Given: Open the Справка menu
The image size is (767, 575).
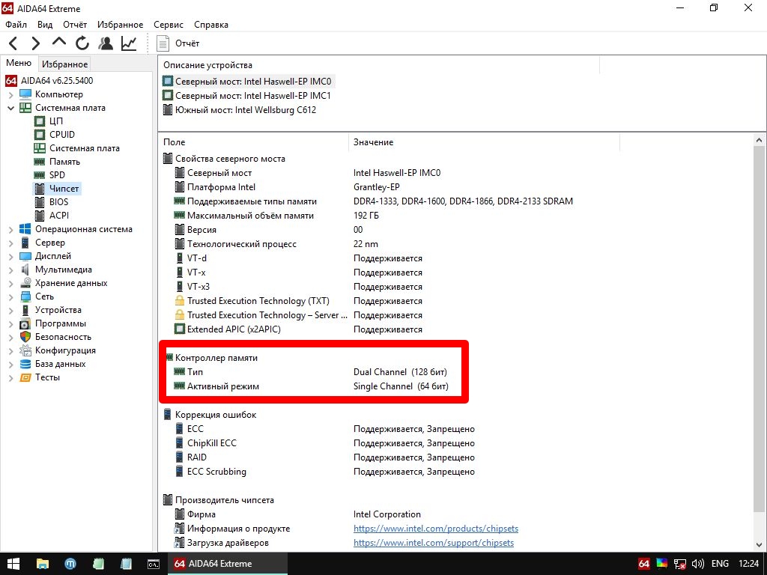Looking at the screenshot, I should 210,25.
